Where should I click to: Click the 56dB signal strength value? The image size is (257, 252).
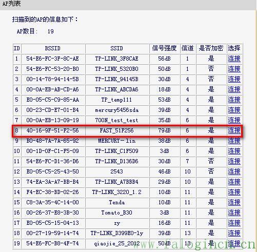164,59
